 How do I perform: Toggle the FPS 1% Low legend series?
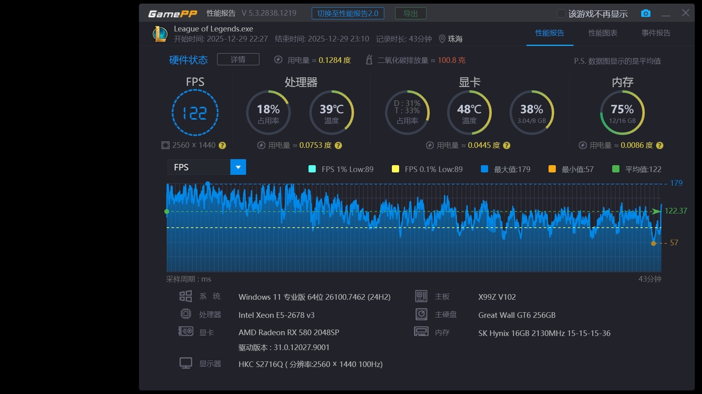coord(312,169)
